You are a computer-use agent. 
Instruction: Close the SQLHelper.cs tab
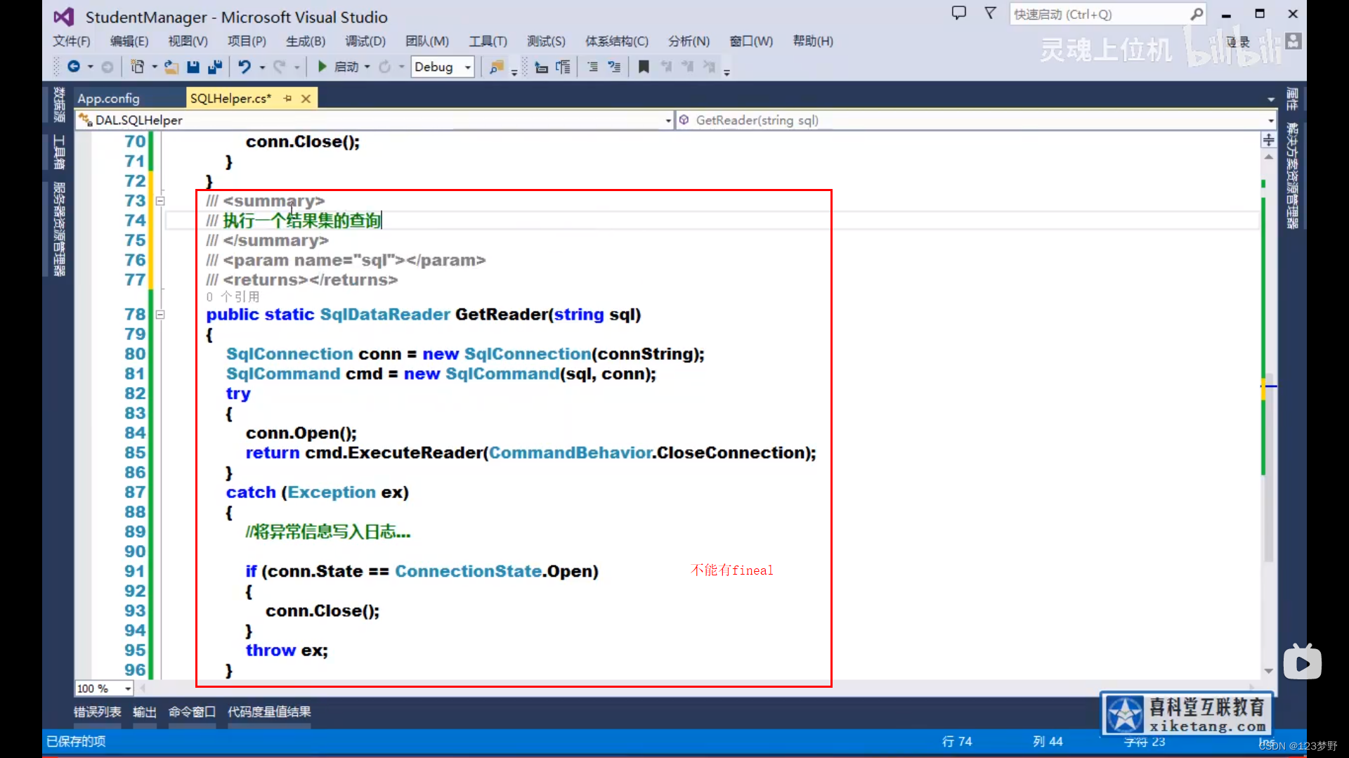click(306, 98)
